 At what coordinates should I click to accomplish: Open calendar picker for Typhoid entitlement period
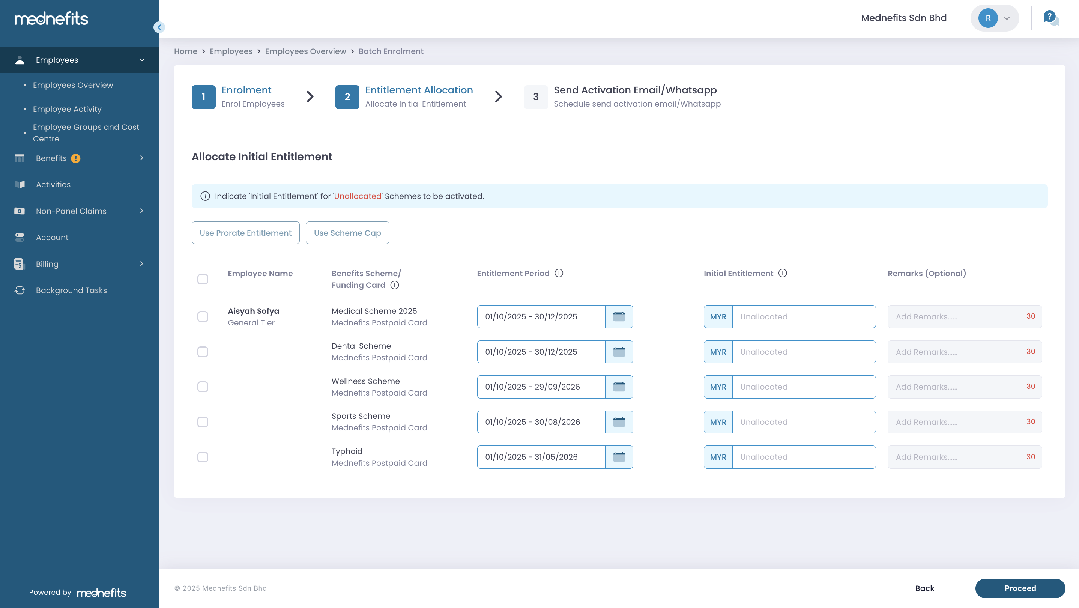[619, 457]
